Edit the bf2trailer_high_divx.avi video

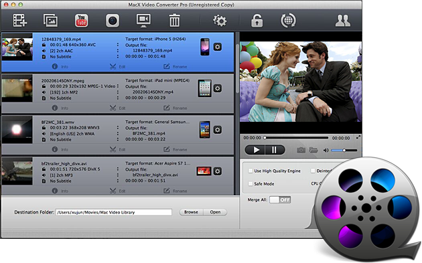click(118, 191)
